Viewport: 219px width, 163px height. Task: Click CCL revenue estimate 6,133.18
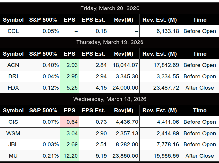coord(160,31)
